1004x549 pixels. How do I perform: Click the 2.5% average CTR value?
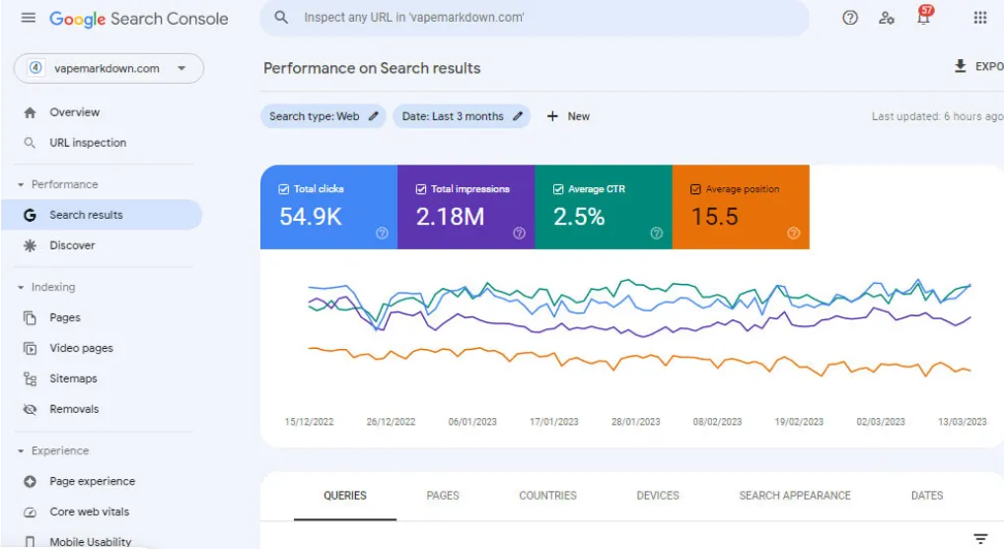(579, 217)
